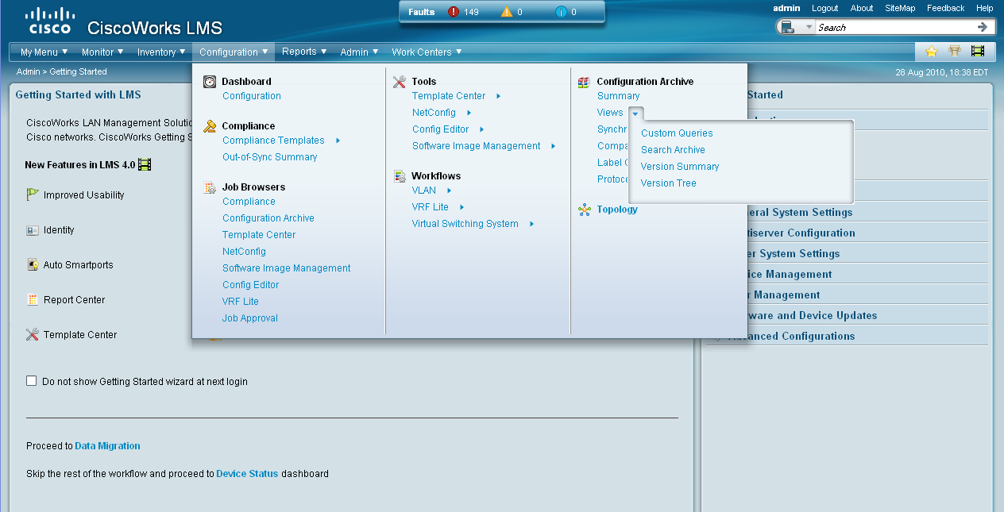Click the Auto Smartports icon

pyautogui.click(x=33, y=265)
